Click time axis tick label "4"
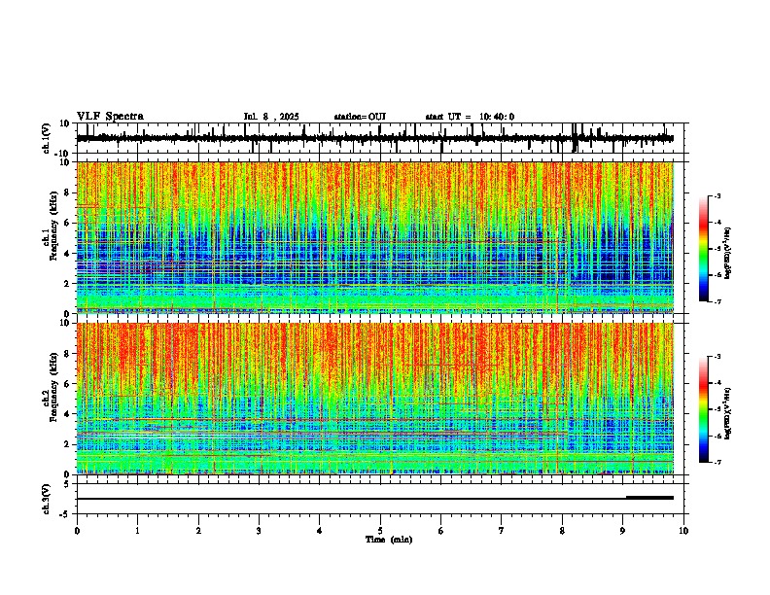Viewport: 770px width, 595px height. point(320,531)
